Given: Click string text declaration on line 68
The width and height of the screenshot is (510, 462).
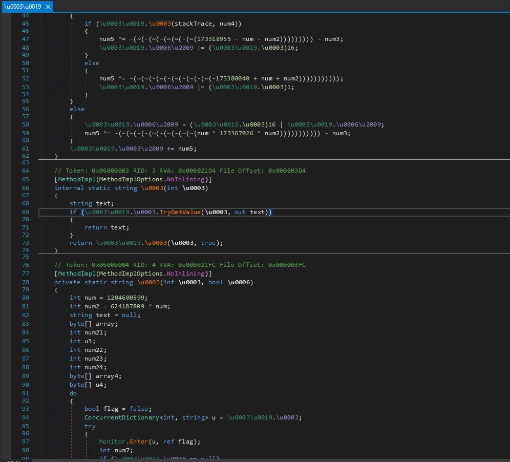Looking at the screenshot, I should (x=92, y=204).
